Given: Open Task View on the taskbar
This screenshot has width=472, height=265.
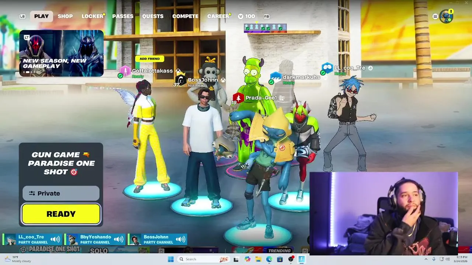Looking at the screenshot, I should [x=236, y=259].
